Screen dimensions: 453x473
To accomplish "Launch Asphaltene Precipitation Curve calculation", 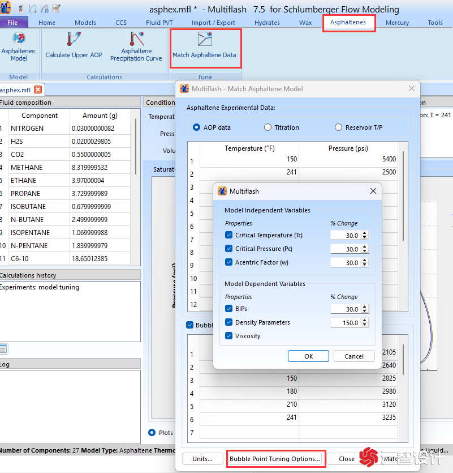I will coord(136,47).
